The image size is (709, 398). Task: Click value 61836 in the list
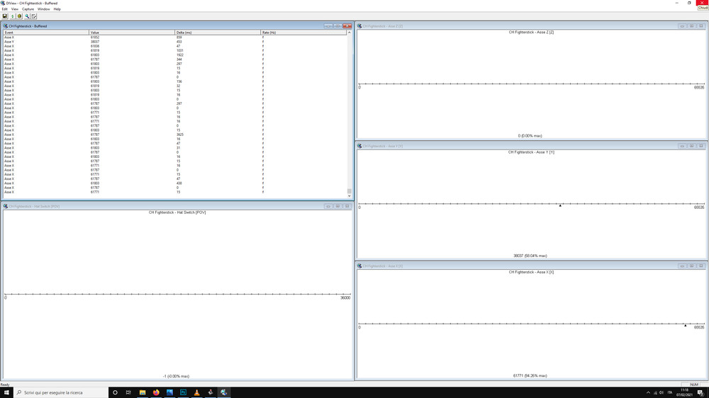pos(94,46)
